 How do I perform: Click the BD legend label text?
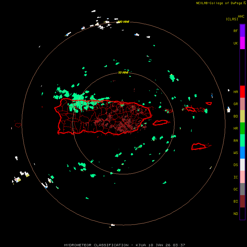coord(235,116)
